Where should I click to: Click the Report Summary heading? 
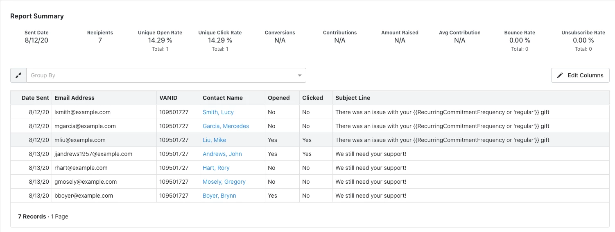(x=37, y=16)
